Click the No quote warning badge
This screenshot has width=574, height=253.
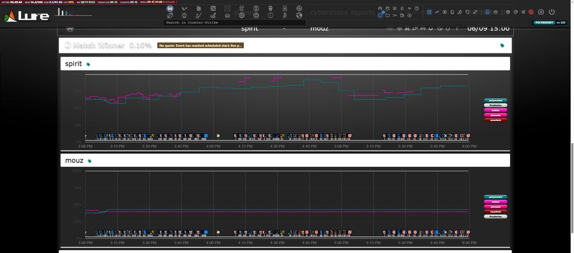tap(200, 45)
